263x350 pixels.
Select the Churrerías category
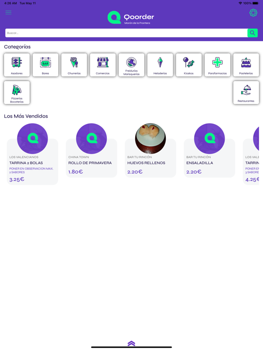pos(74,65)
